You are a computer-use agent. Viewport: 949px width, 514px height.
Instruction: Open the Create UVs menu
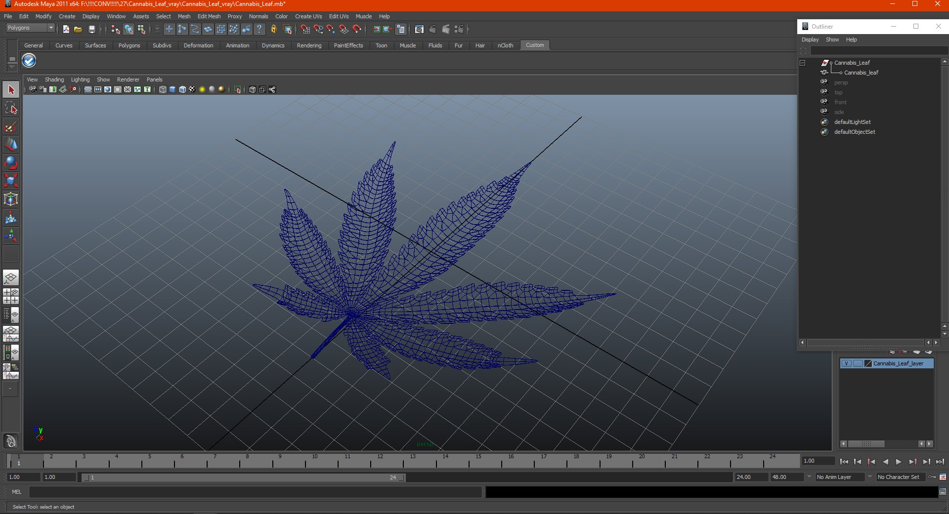coord(308,16)
